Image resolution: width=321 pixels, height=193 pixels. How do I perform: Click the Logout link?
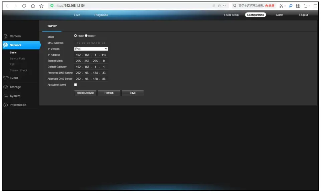303,15
